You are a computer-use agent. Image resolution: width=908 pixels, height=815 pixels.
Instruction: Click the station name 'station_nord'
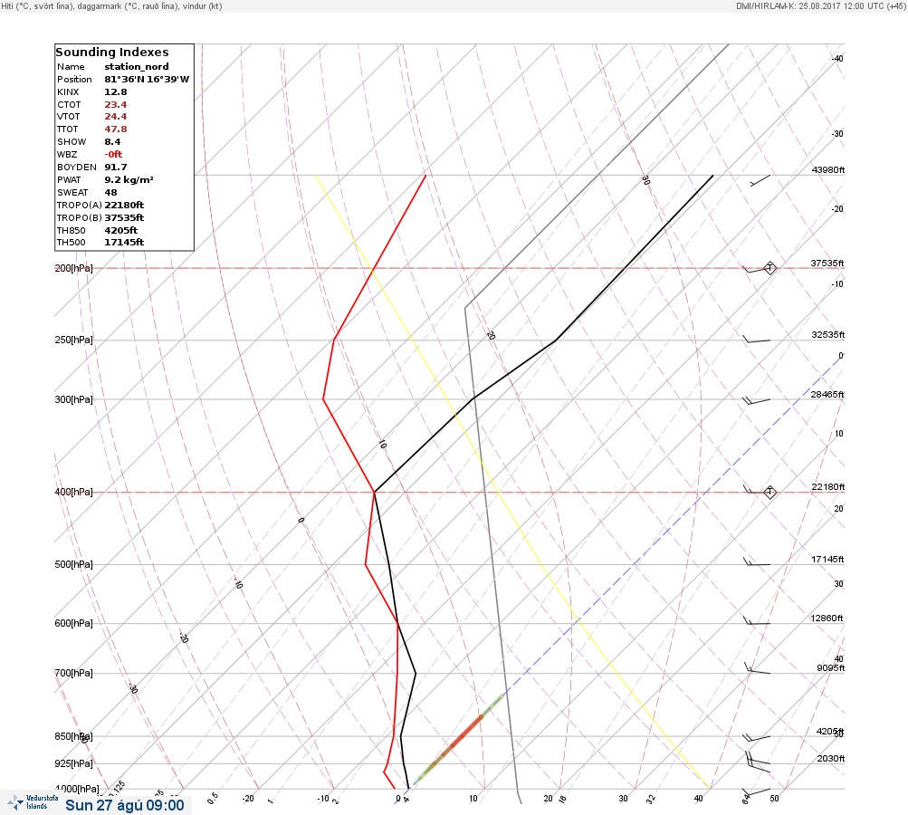(x=137, y=67)
